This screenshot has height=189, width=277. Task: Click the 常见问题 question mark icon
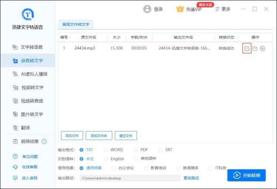[15, 157]
